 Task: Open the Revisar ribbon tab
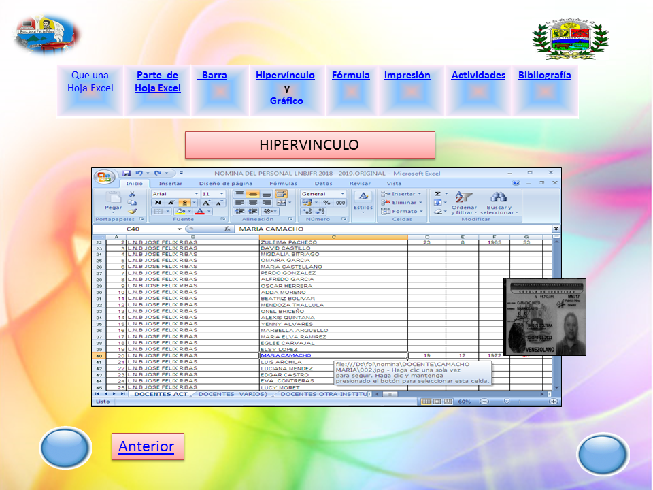360,183
